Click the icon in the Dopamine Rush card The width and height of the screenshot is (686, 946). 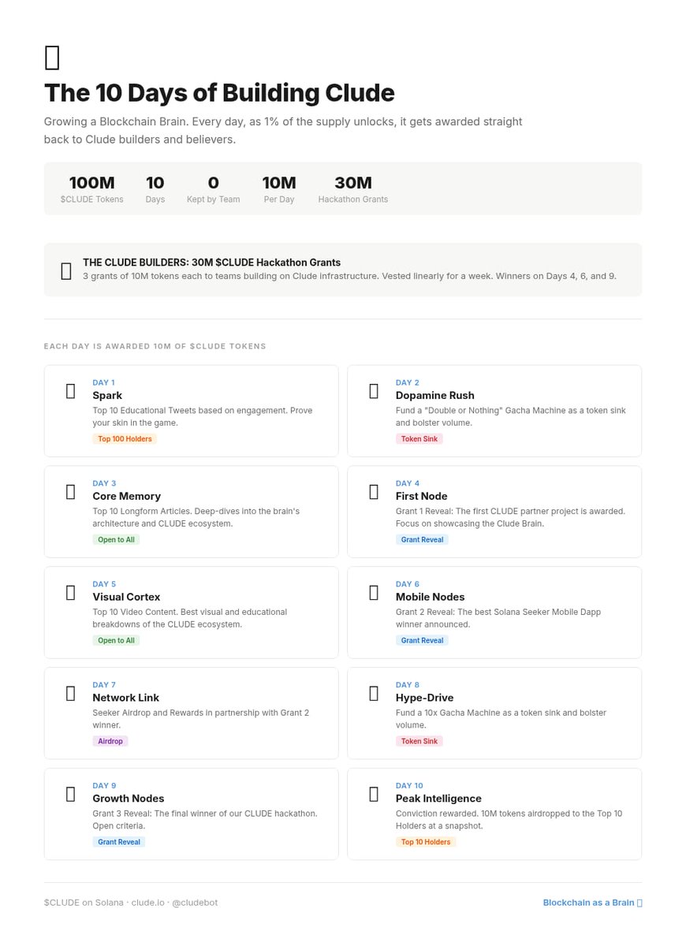point(374,391)
